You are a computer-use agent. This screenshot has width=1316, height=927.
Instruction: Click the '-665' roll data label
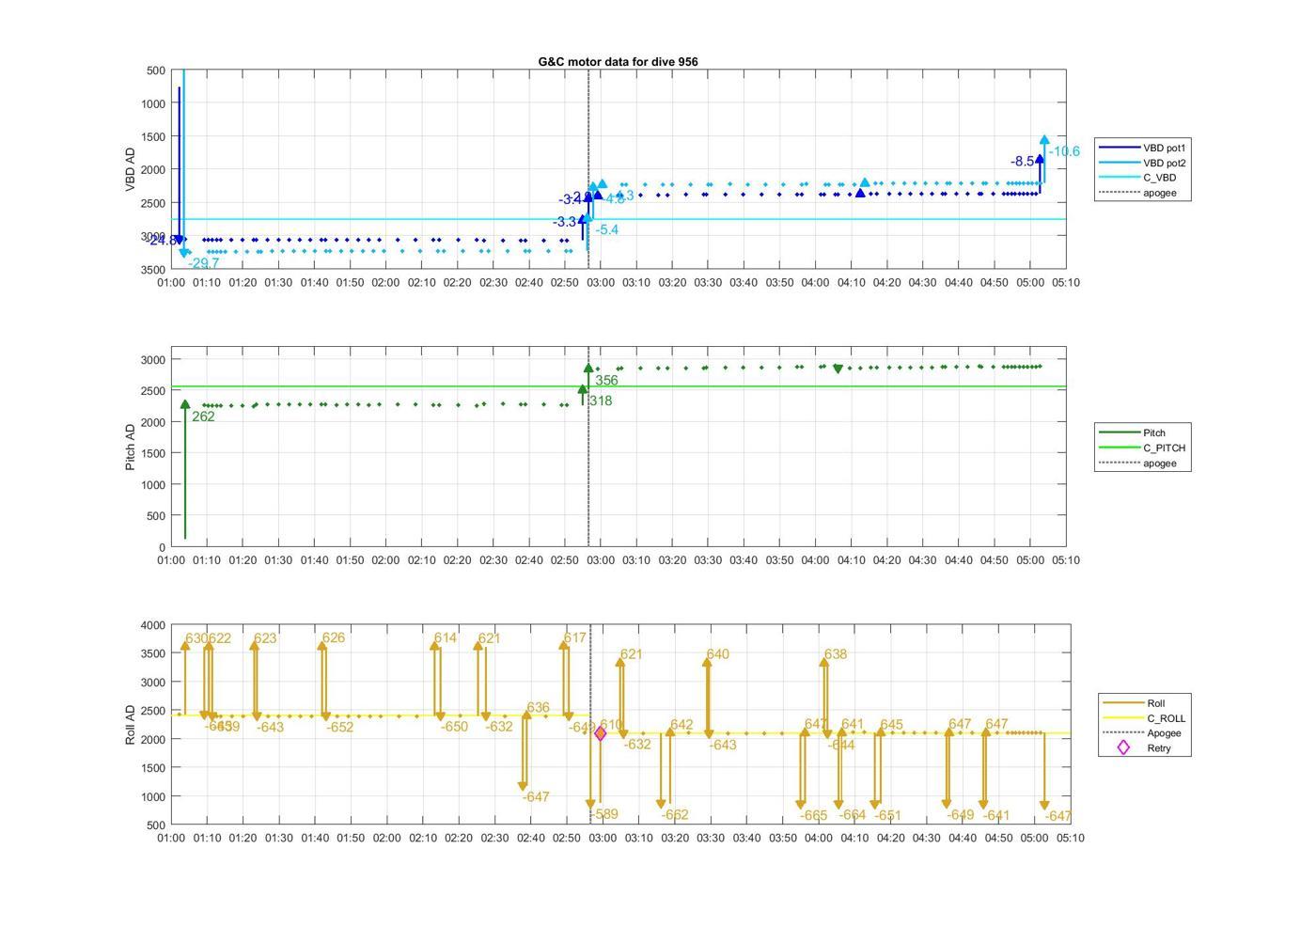(x=814, y=815)
